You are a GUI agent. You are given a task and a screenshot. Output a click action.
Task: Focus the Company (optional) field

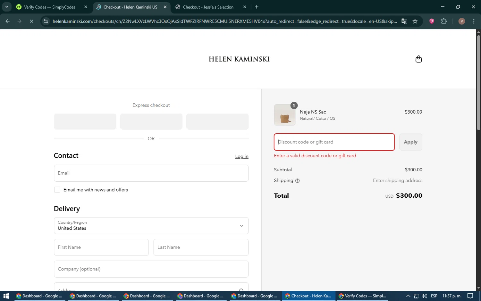(x=151, y=269)
